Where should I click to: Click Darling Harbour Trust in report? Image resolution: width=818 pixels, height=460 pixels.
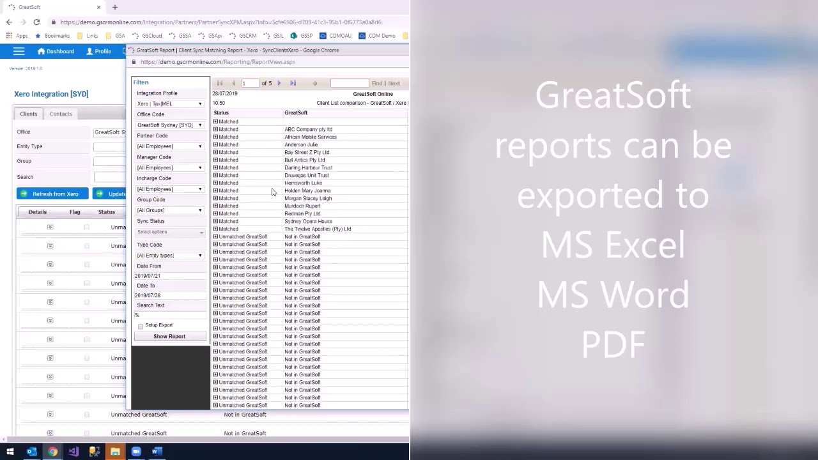pos(308,167)
